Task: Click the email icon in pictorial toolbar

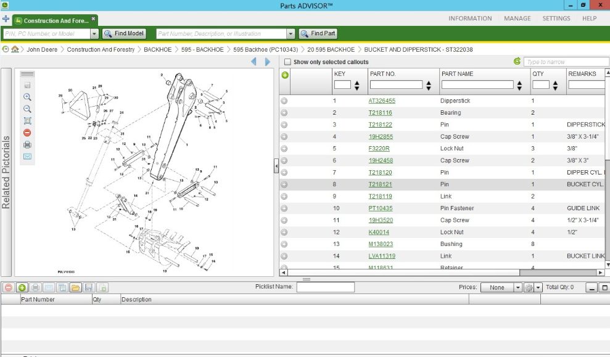Action: (27, 156)
